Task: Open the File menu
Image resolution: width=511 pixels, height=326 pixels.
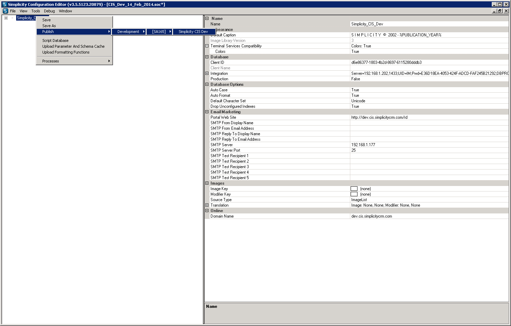Action: tap(13, 11)
